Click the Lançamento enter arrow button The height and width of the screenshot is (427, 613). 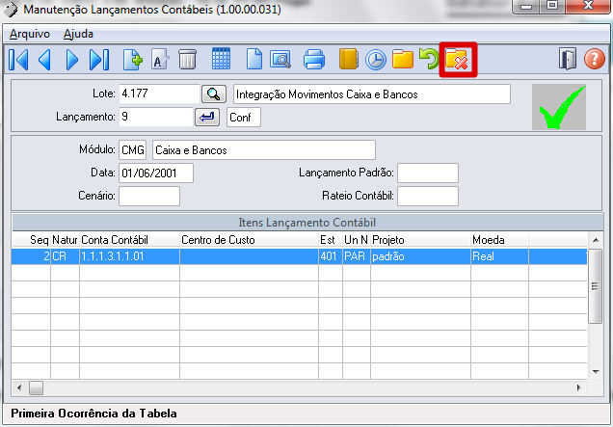click(207, 117)
